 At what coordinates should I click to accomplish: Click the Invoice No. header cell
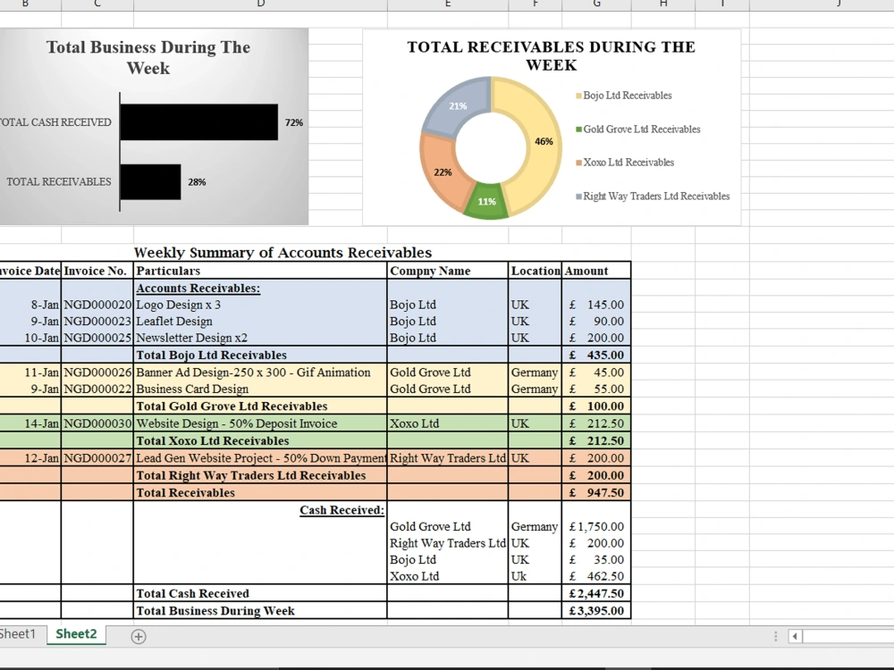pos(97,271)
